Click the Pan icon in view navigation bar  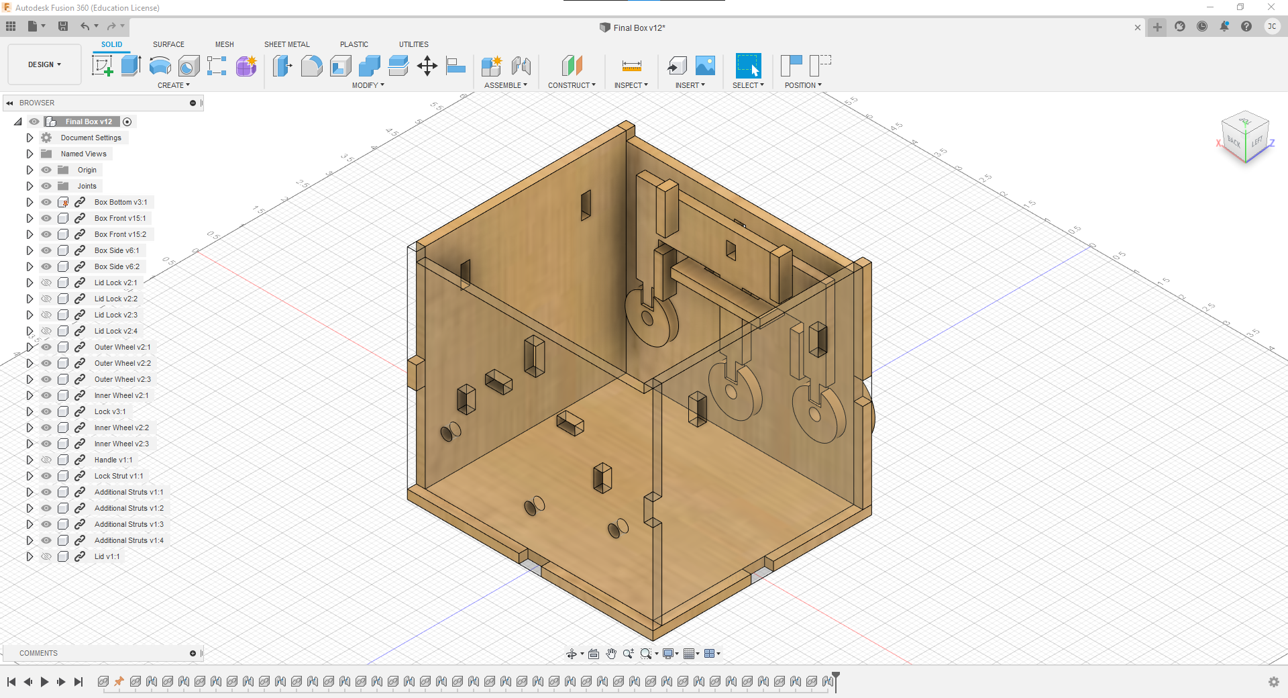pyautogui.click(x=611, y=653)
